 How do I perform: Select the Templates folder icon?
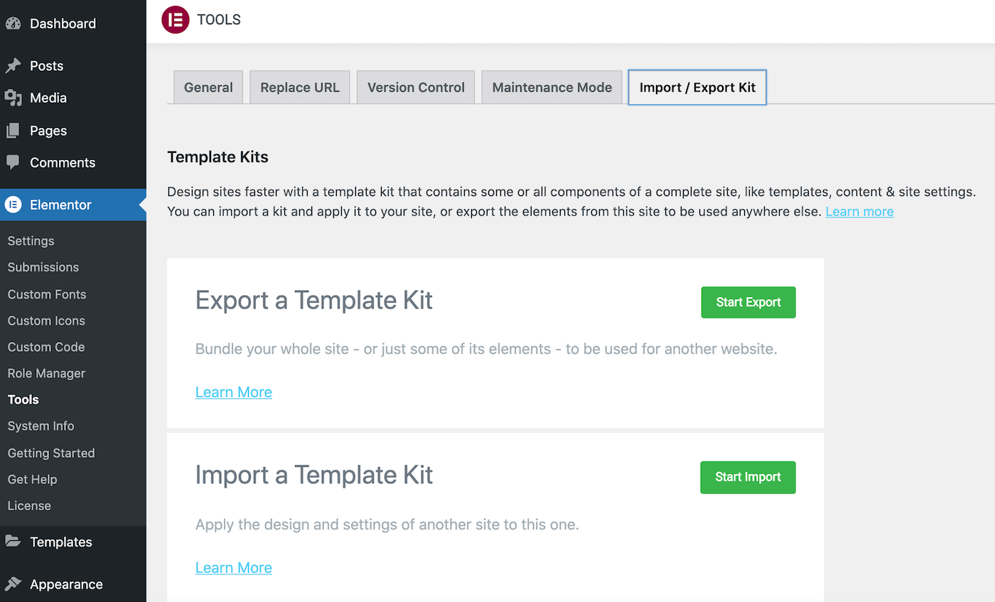point(14,542)
